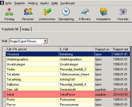This screenshot has width=132, height=107.
Task: Switch to the Kopplade fält tab
Action: click(x=10, y=29)
